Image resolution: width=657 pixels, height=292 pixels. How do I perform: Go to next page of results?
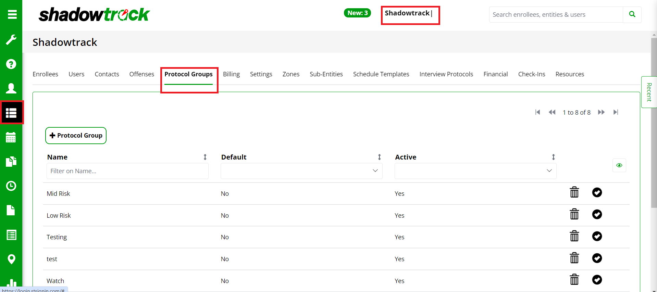(x=601, y=112)
